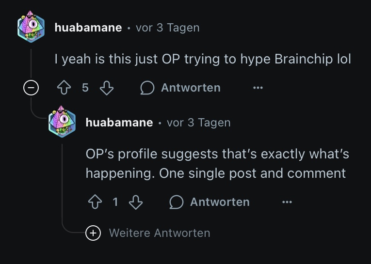Expand more replies with the plus icon

pyautogui.click(x=93, y=233)
